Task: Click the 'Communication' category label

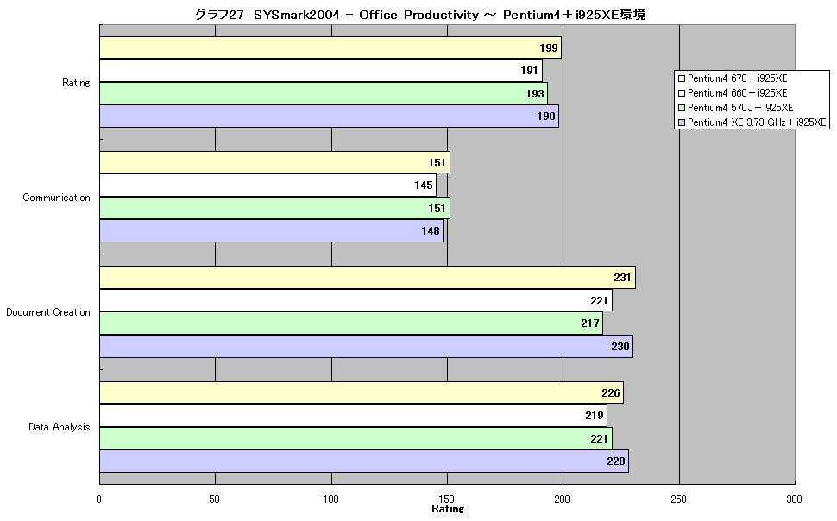Action: [x=56, y=198]
